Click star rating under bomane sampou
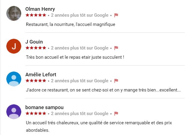This screenshot has width=194, height=135. (36, 114)
